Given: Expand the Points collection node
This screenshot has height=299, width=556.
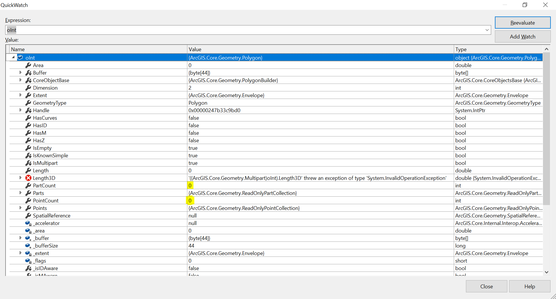Looking at the screenshot, I should [x=20, y=208].
